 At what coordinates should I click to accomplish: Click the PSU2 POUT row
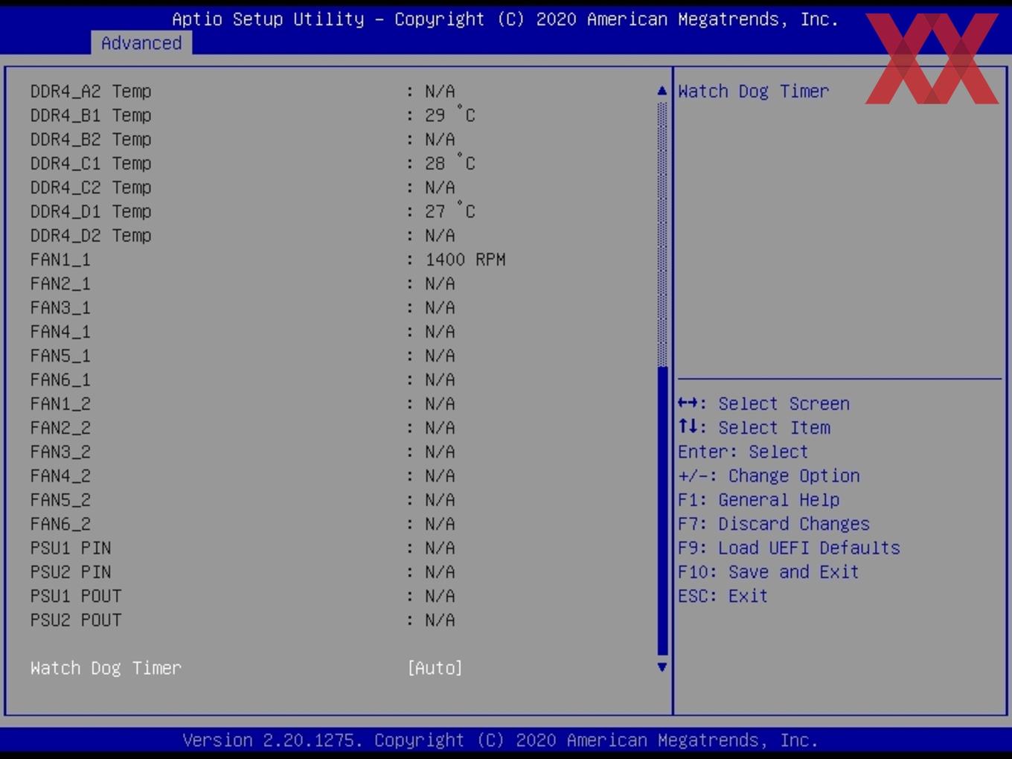[243, 620]
